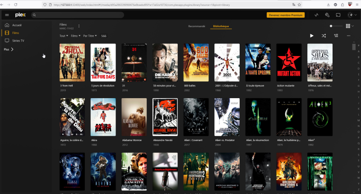This screenshot has width=361, height=194.
Task: Click the Plex logo
Action: click(x=20, y=15)
